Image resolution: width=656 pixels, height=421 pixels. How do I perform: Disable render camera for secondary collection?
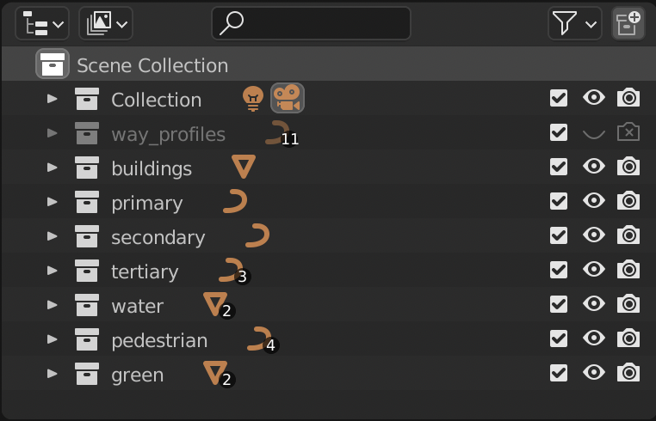[628, 235]
